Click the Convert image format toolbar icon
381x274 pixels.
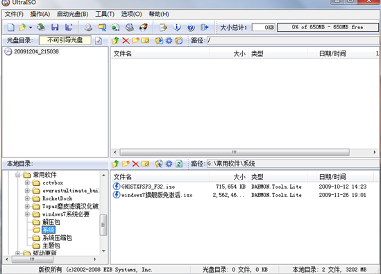click(102, 27)
